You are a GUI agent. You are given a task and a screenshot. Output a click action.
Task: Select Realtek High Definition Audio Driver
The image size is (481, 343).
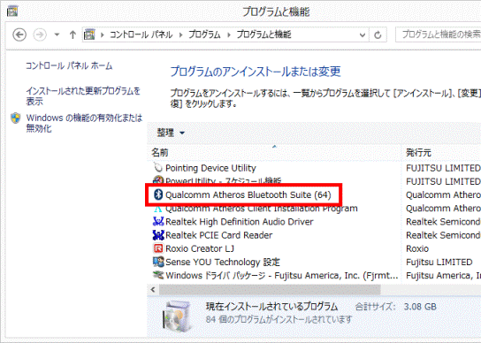pos(240,222)
